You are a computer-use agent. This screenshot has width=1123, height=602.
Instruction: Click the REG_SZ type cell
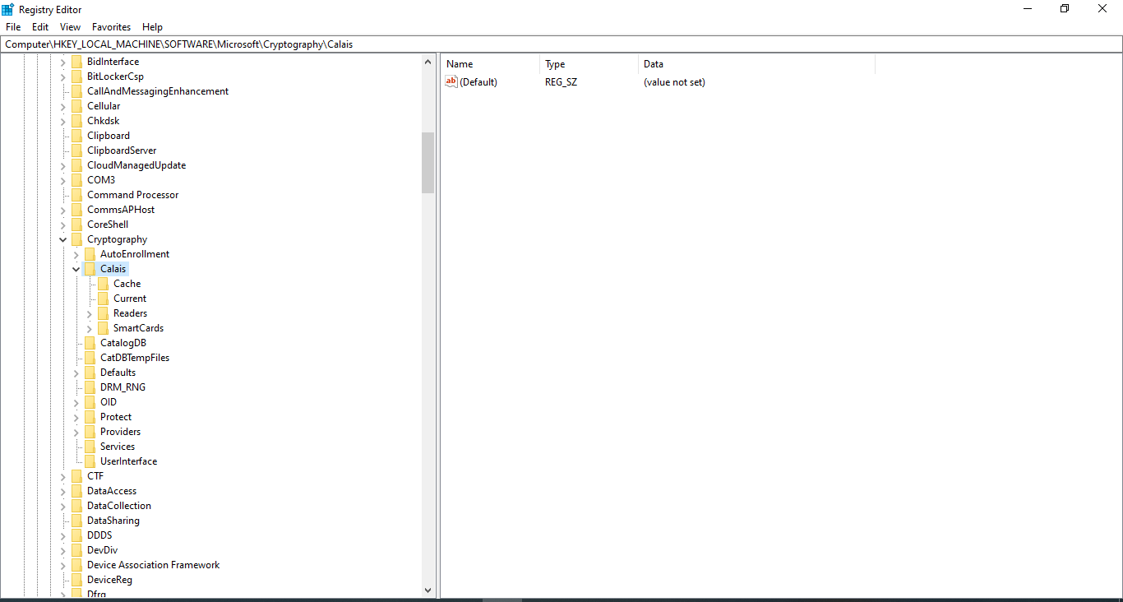pyautogui.click(x=561, y=82)
